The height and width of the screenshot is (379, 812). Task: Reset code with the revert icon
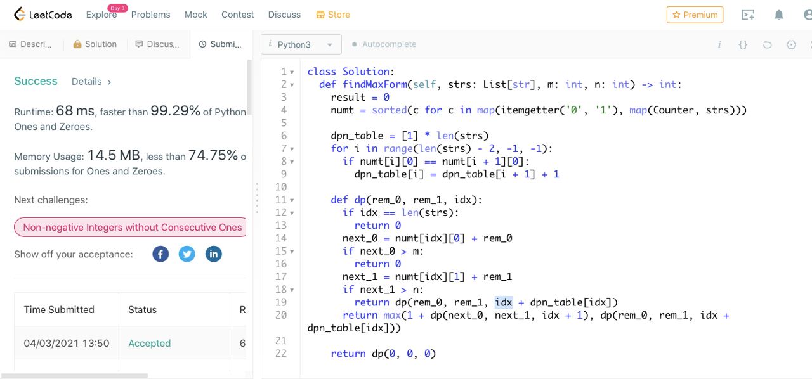767,44
